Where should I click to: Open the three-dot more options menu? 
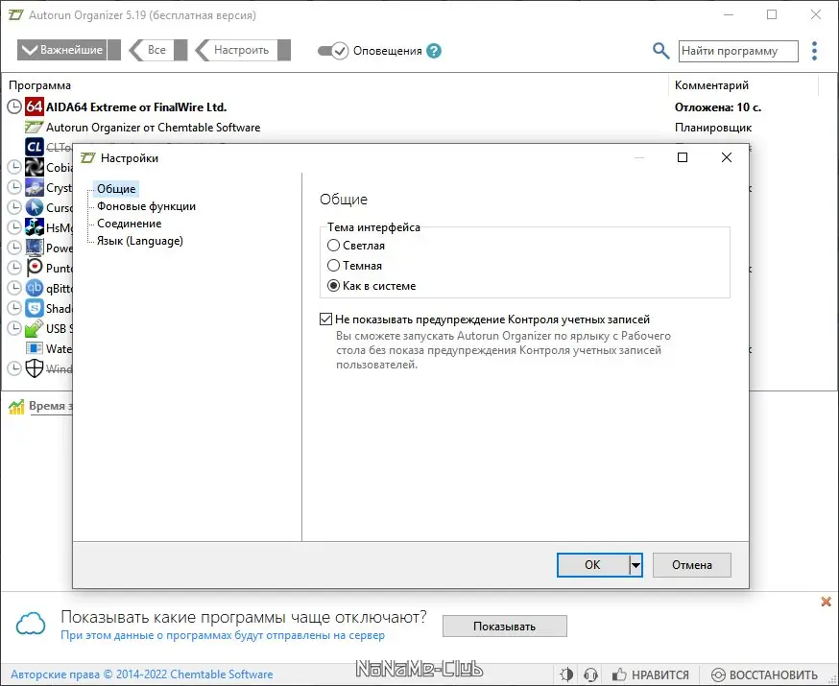click(814, 51)
